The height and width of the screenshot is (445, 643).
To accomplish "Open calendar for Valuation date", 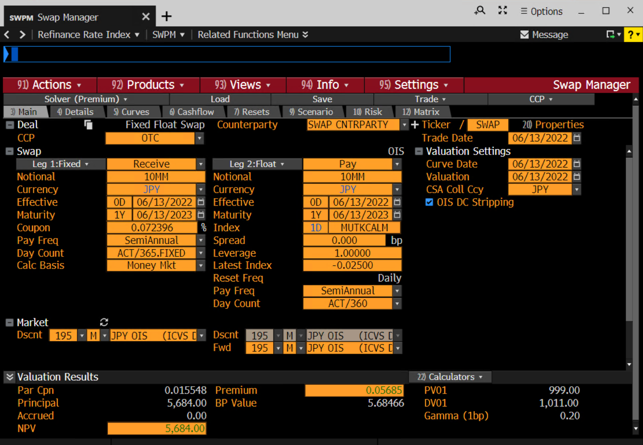I will (x=577, y=177).
